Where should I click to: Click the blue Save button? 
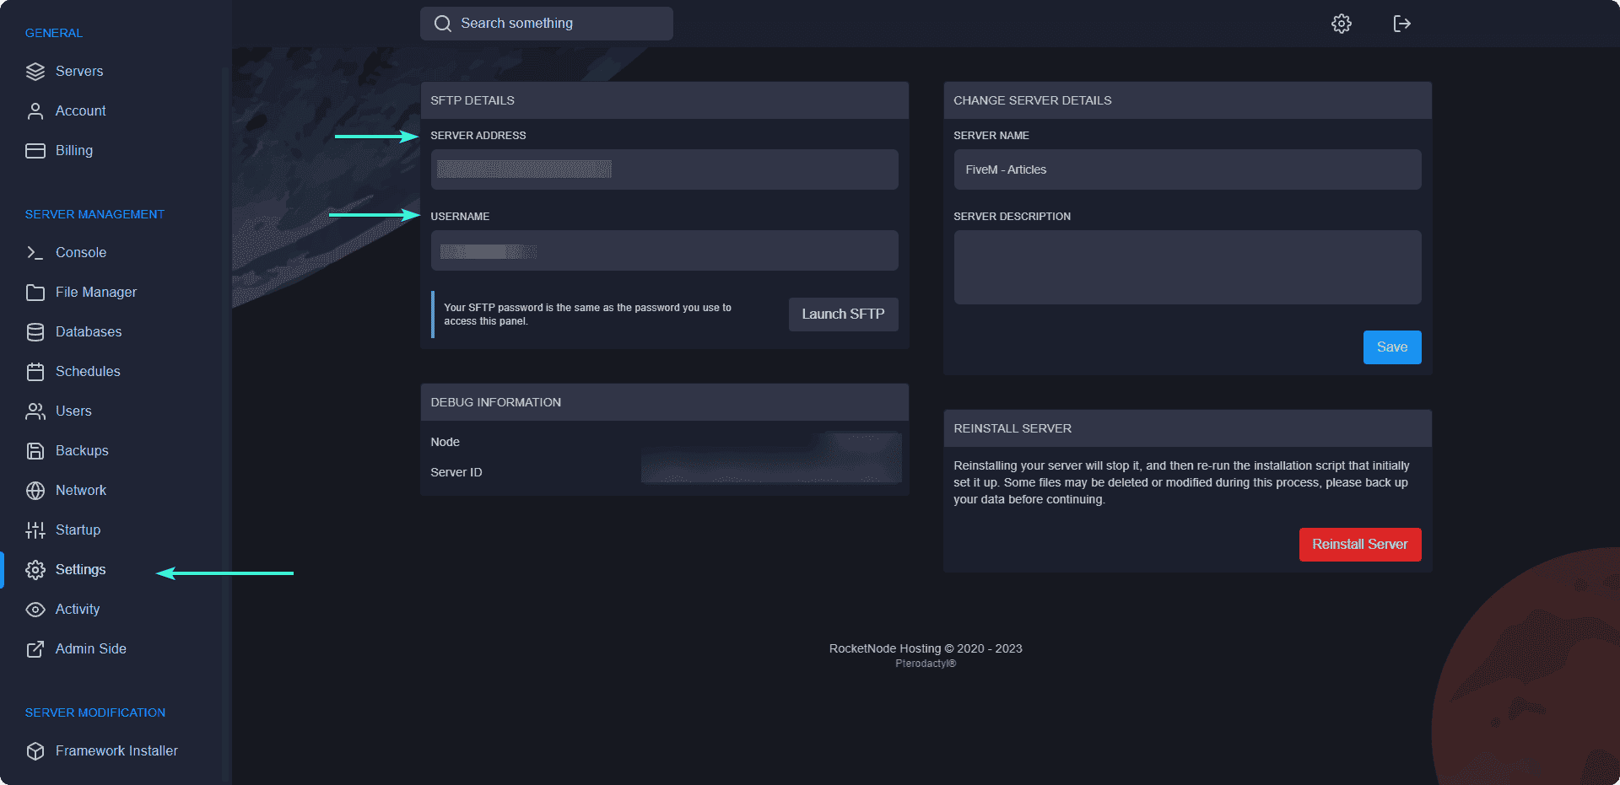tap(1391, 347)
